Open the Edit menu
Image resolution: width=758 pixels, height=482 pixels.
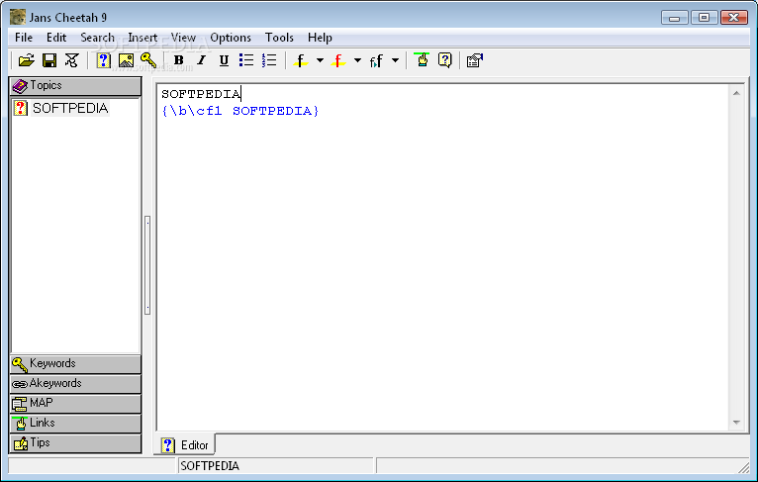coord(56,38)
